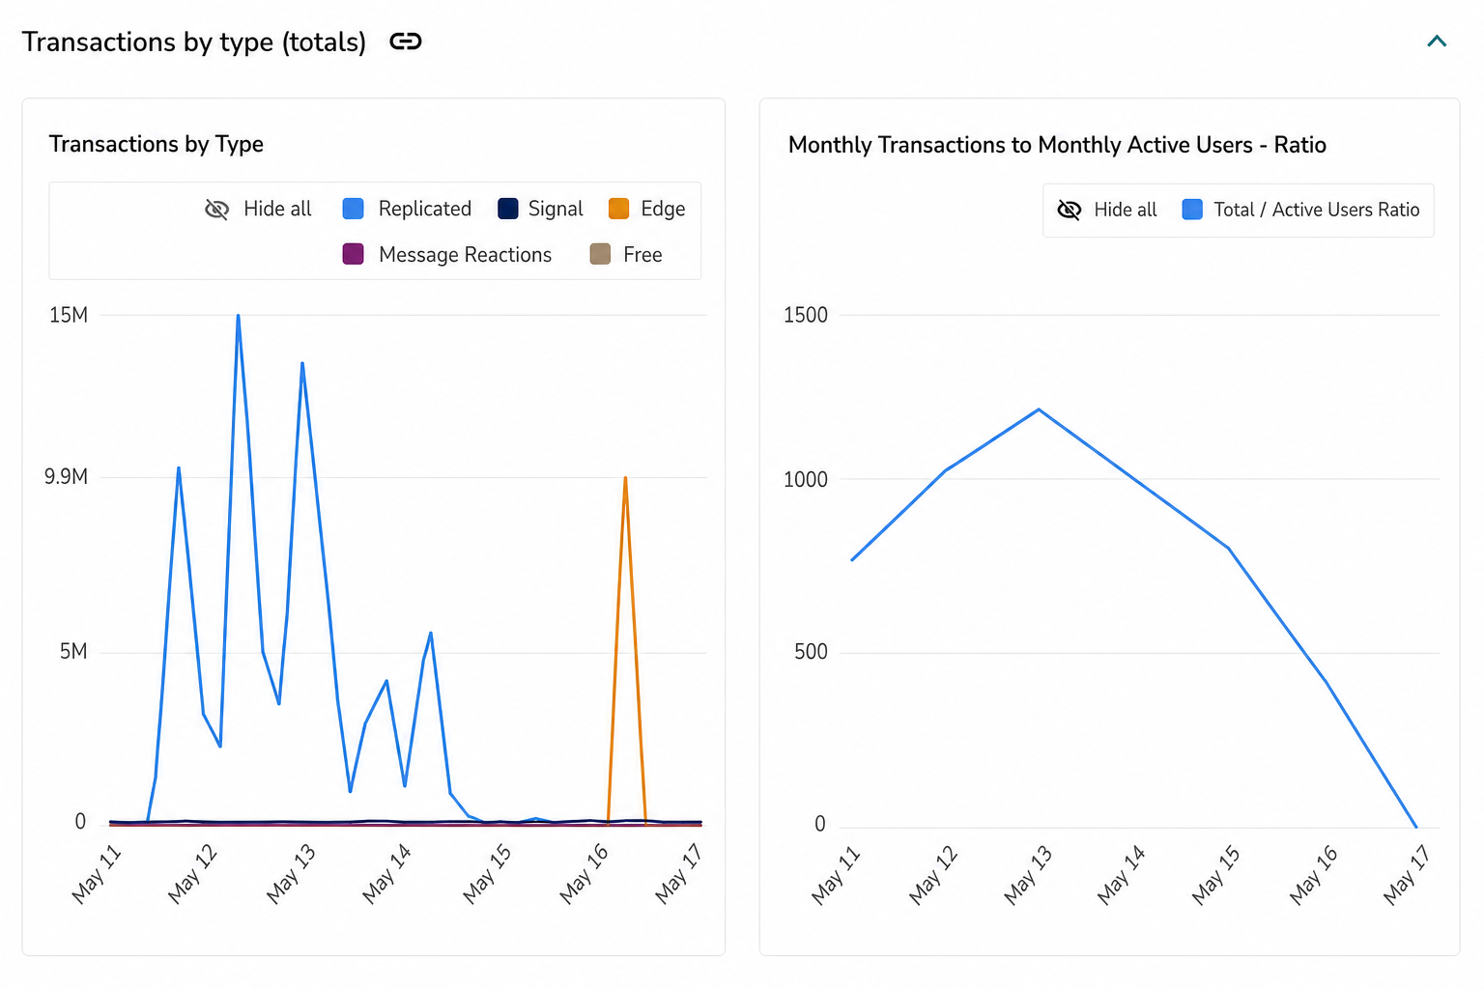Click the 15M axis label
This screenshot has width=1484, height=989.
[69, 315]
